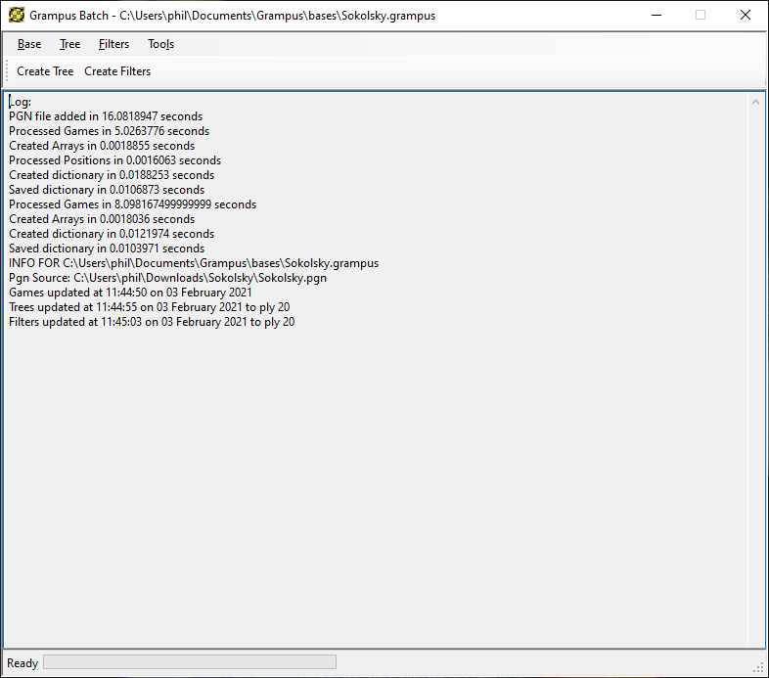Open the Base menu
This screenshot has height=678, width=769.
click(29, 44)
